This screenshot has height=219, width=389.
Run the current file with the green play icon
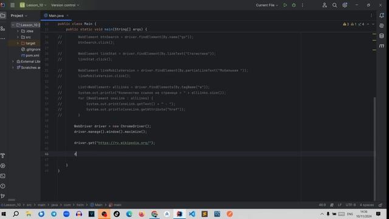tap(285, 5)
